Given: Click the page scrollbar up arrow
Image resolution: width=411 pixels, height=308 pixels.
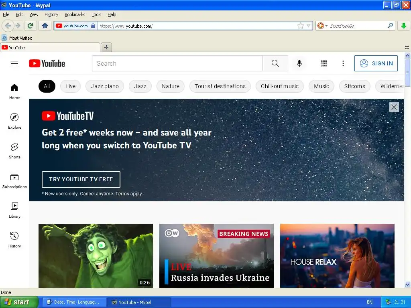Looking at the screenshot, I should 407,55.
